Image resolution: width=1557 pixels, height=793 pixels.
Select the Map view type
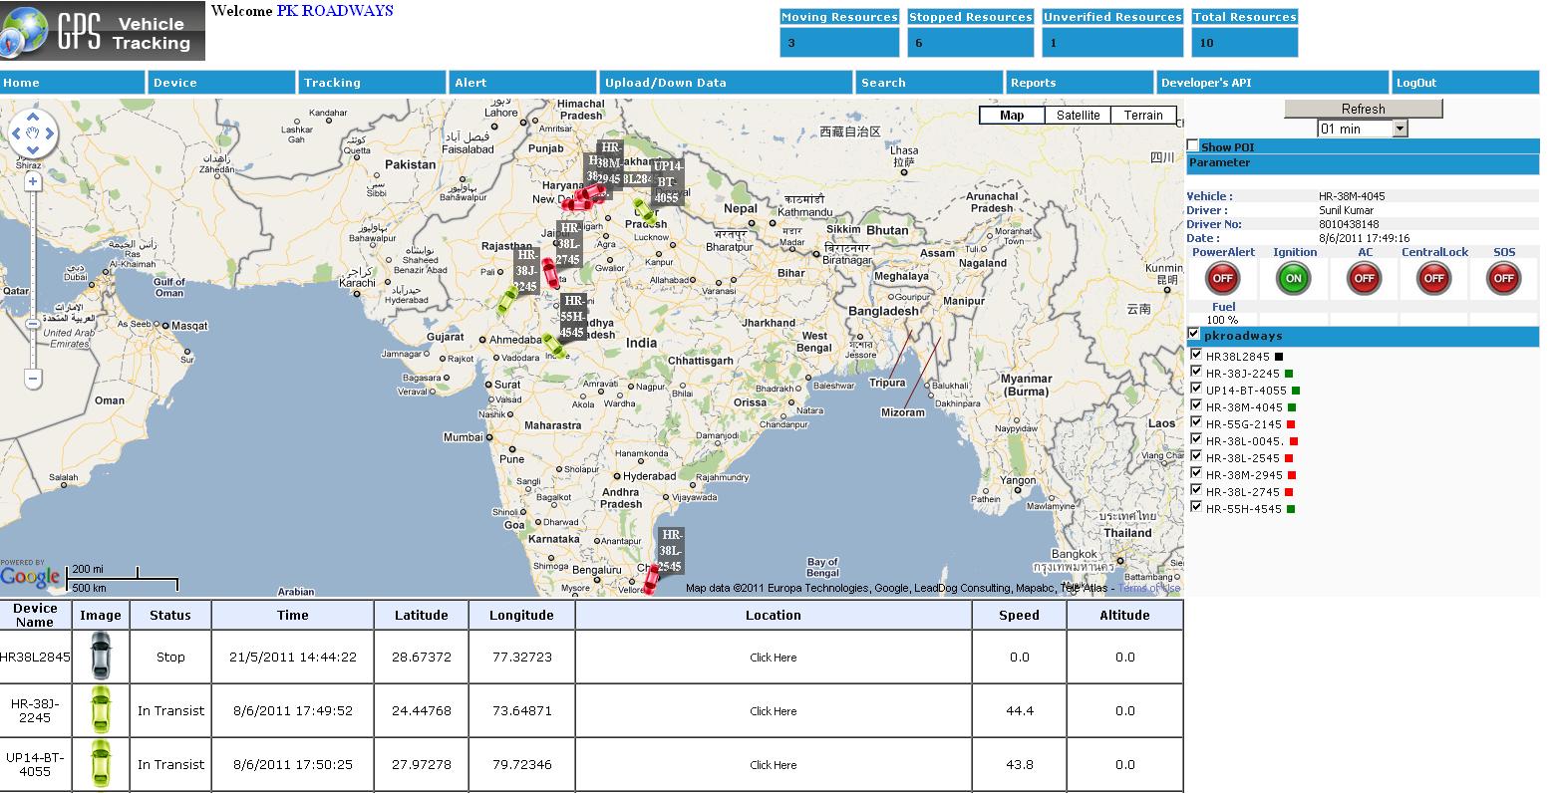[x=1012, y=116]
